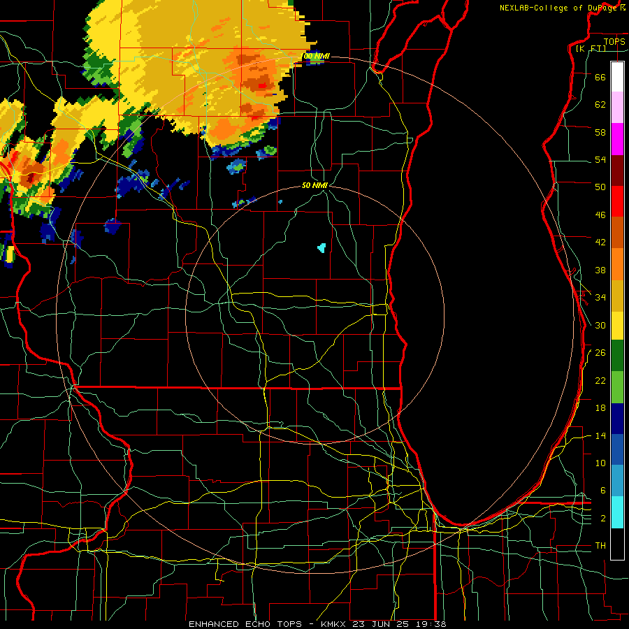629x629 pixels.
Task: Click the ENHANCED ECHO TOPS KMKX caption
Action: [317, 624]
